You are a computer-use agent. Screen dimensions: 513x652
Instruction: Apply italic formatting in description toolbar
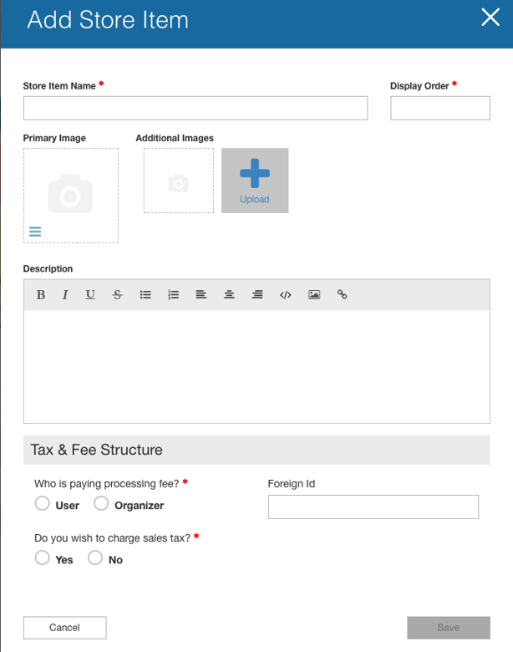click(x=65, y=295)
